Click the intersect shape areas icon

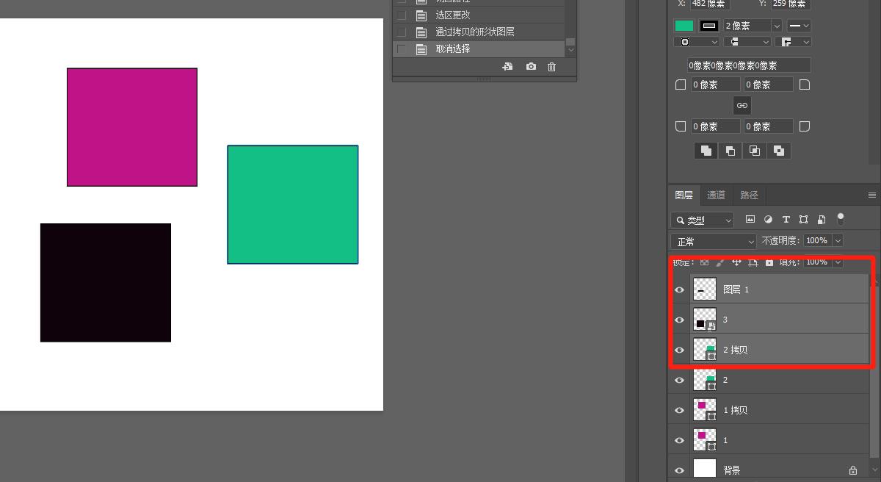point(754,151)
